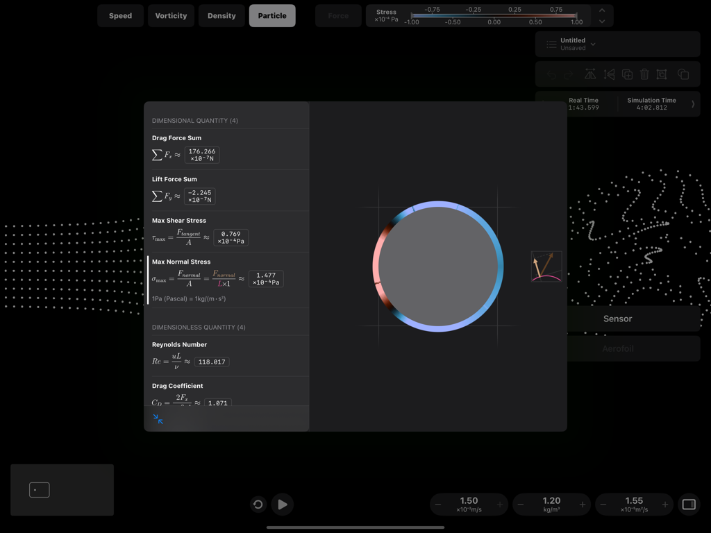This screenshot has height=533, width=711.
Task: Open the crop/selection frame tool
Action: click(661, 74)
